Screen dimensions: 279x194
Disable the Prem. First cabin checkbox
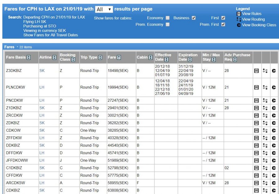(223, 24)
